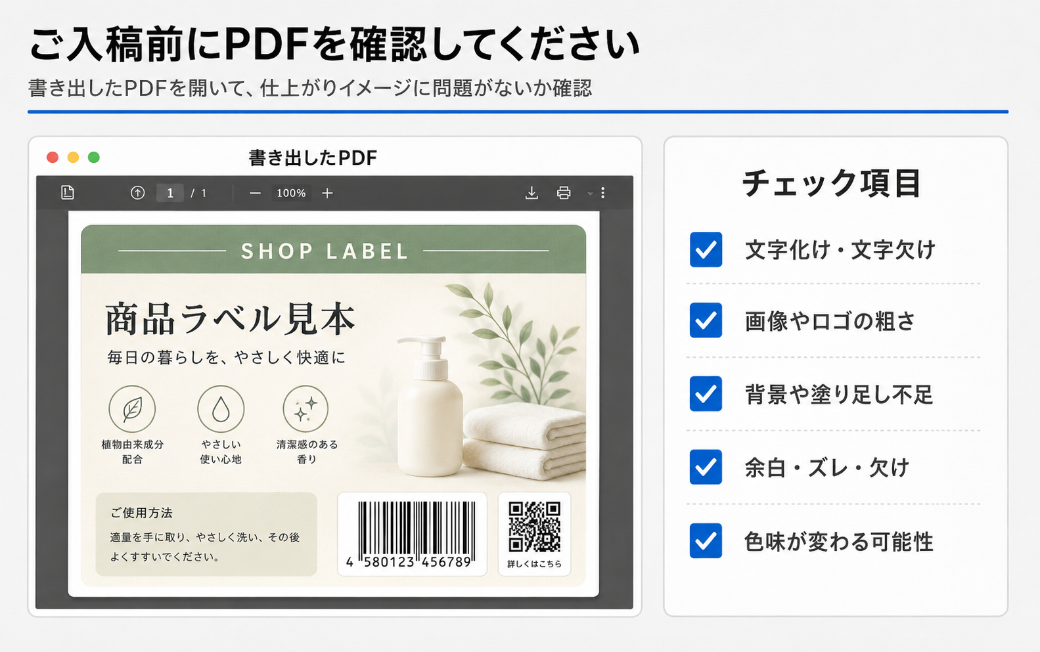Click the ご使用方法 heading

[141, 513]
